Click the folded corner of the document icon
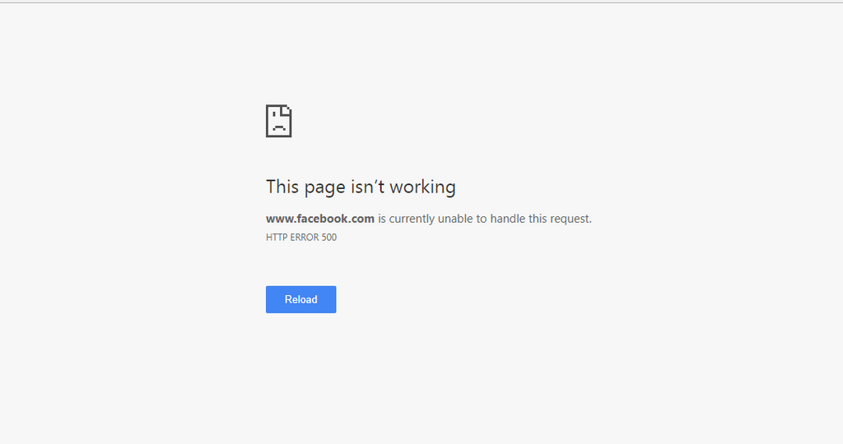843x444 pixels. point(286,109)
